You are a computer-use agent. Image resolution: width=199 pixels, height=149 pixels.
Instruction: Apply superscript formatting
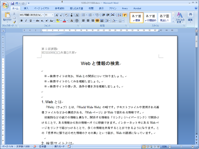coord(47,21)
